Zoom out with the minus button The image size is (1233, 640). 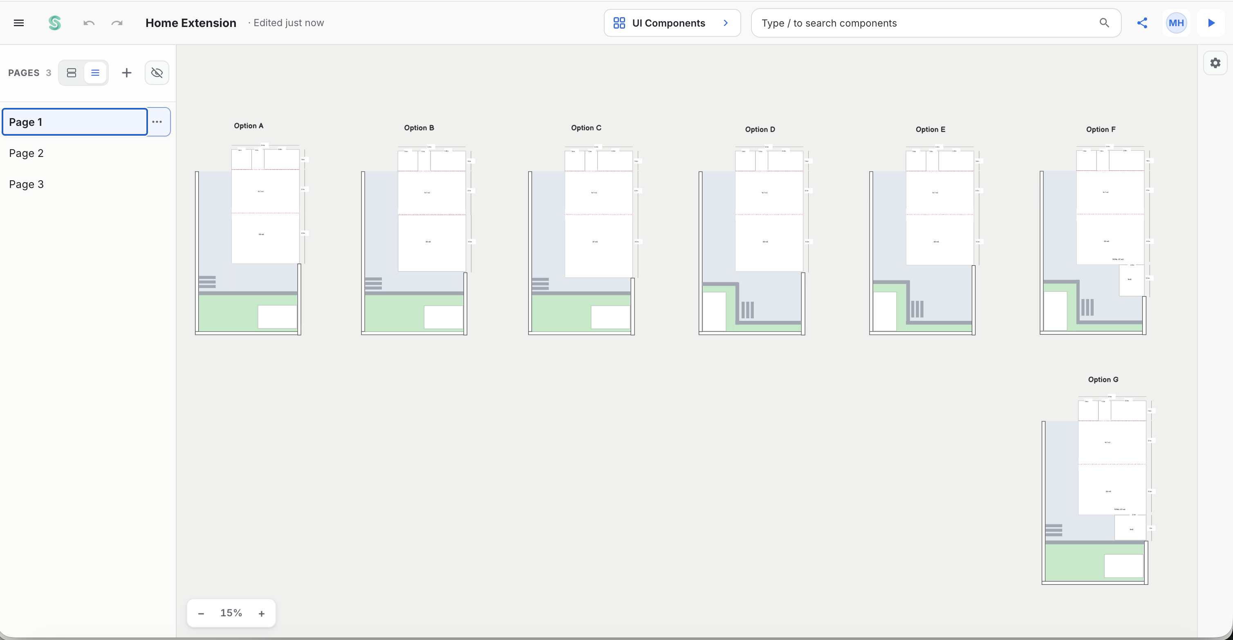201,613
